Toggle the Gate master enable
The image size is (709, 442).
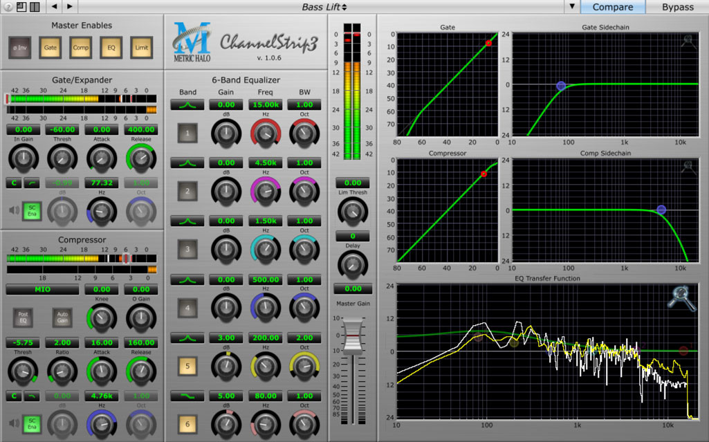[50, 48]
